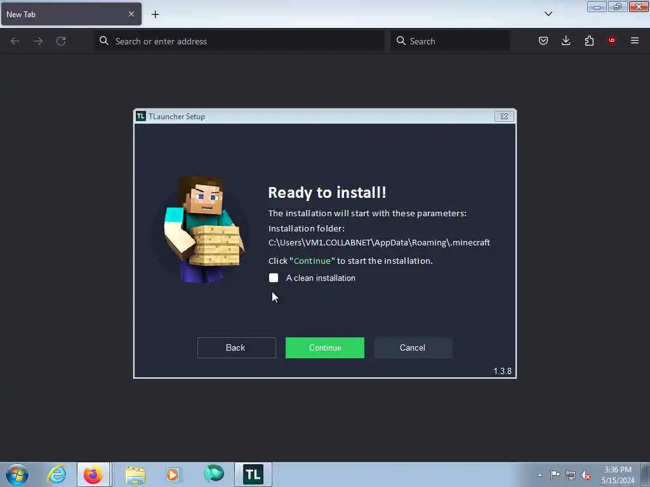Viewport: 650px width, 487px height.
Task: Focus the Search or enter address bar
Action: point(239,41)
